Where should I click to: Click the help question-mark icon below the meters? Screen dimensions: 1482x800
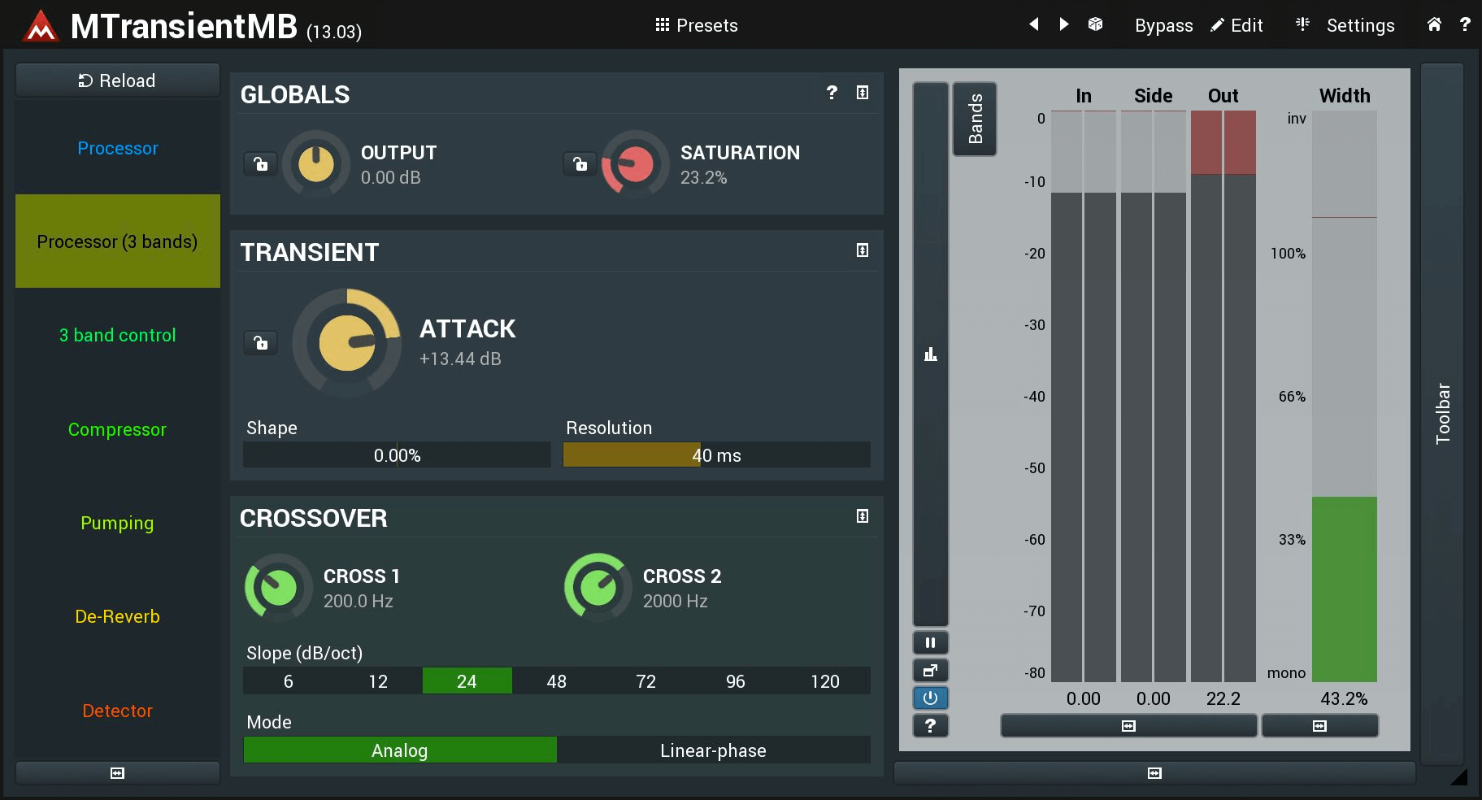[930, 726]
